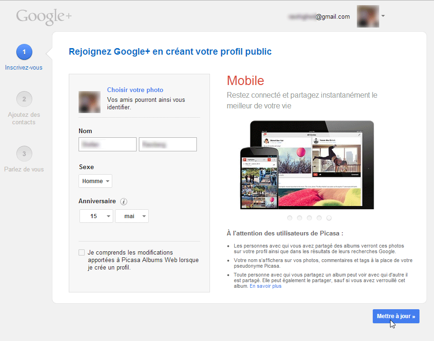Select the last carousel dot indicator
Image resolution: width=434 pixels, height=341 pixels.
point(329,218)
